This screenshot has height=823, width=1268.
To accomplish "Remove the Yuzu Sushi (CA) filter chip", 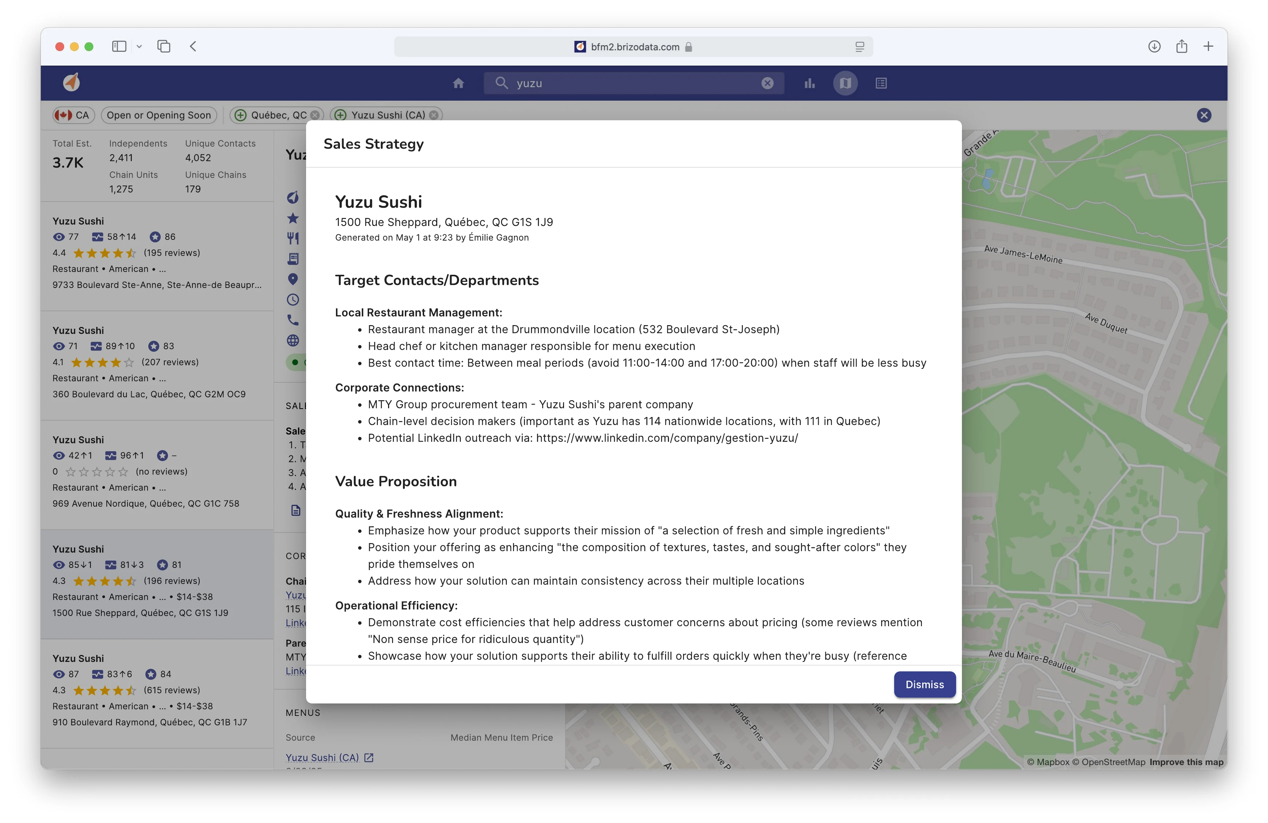I will [x=434, y=115].
